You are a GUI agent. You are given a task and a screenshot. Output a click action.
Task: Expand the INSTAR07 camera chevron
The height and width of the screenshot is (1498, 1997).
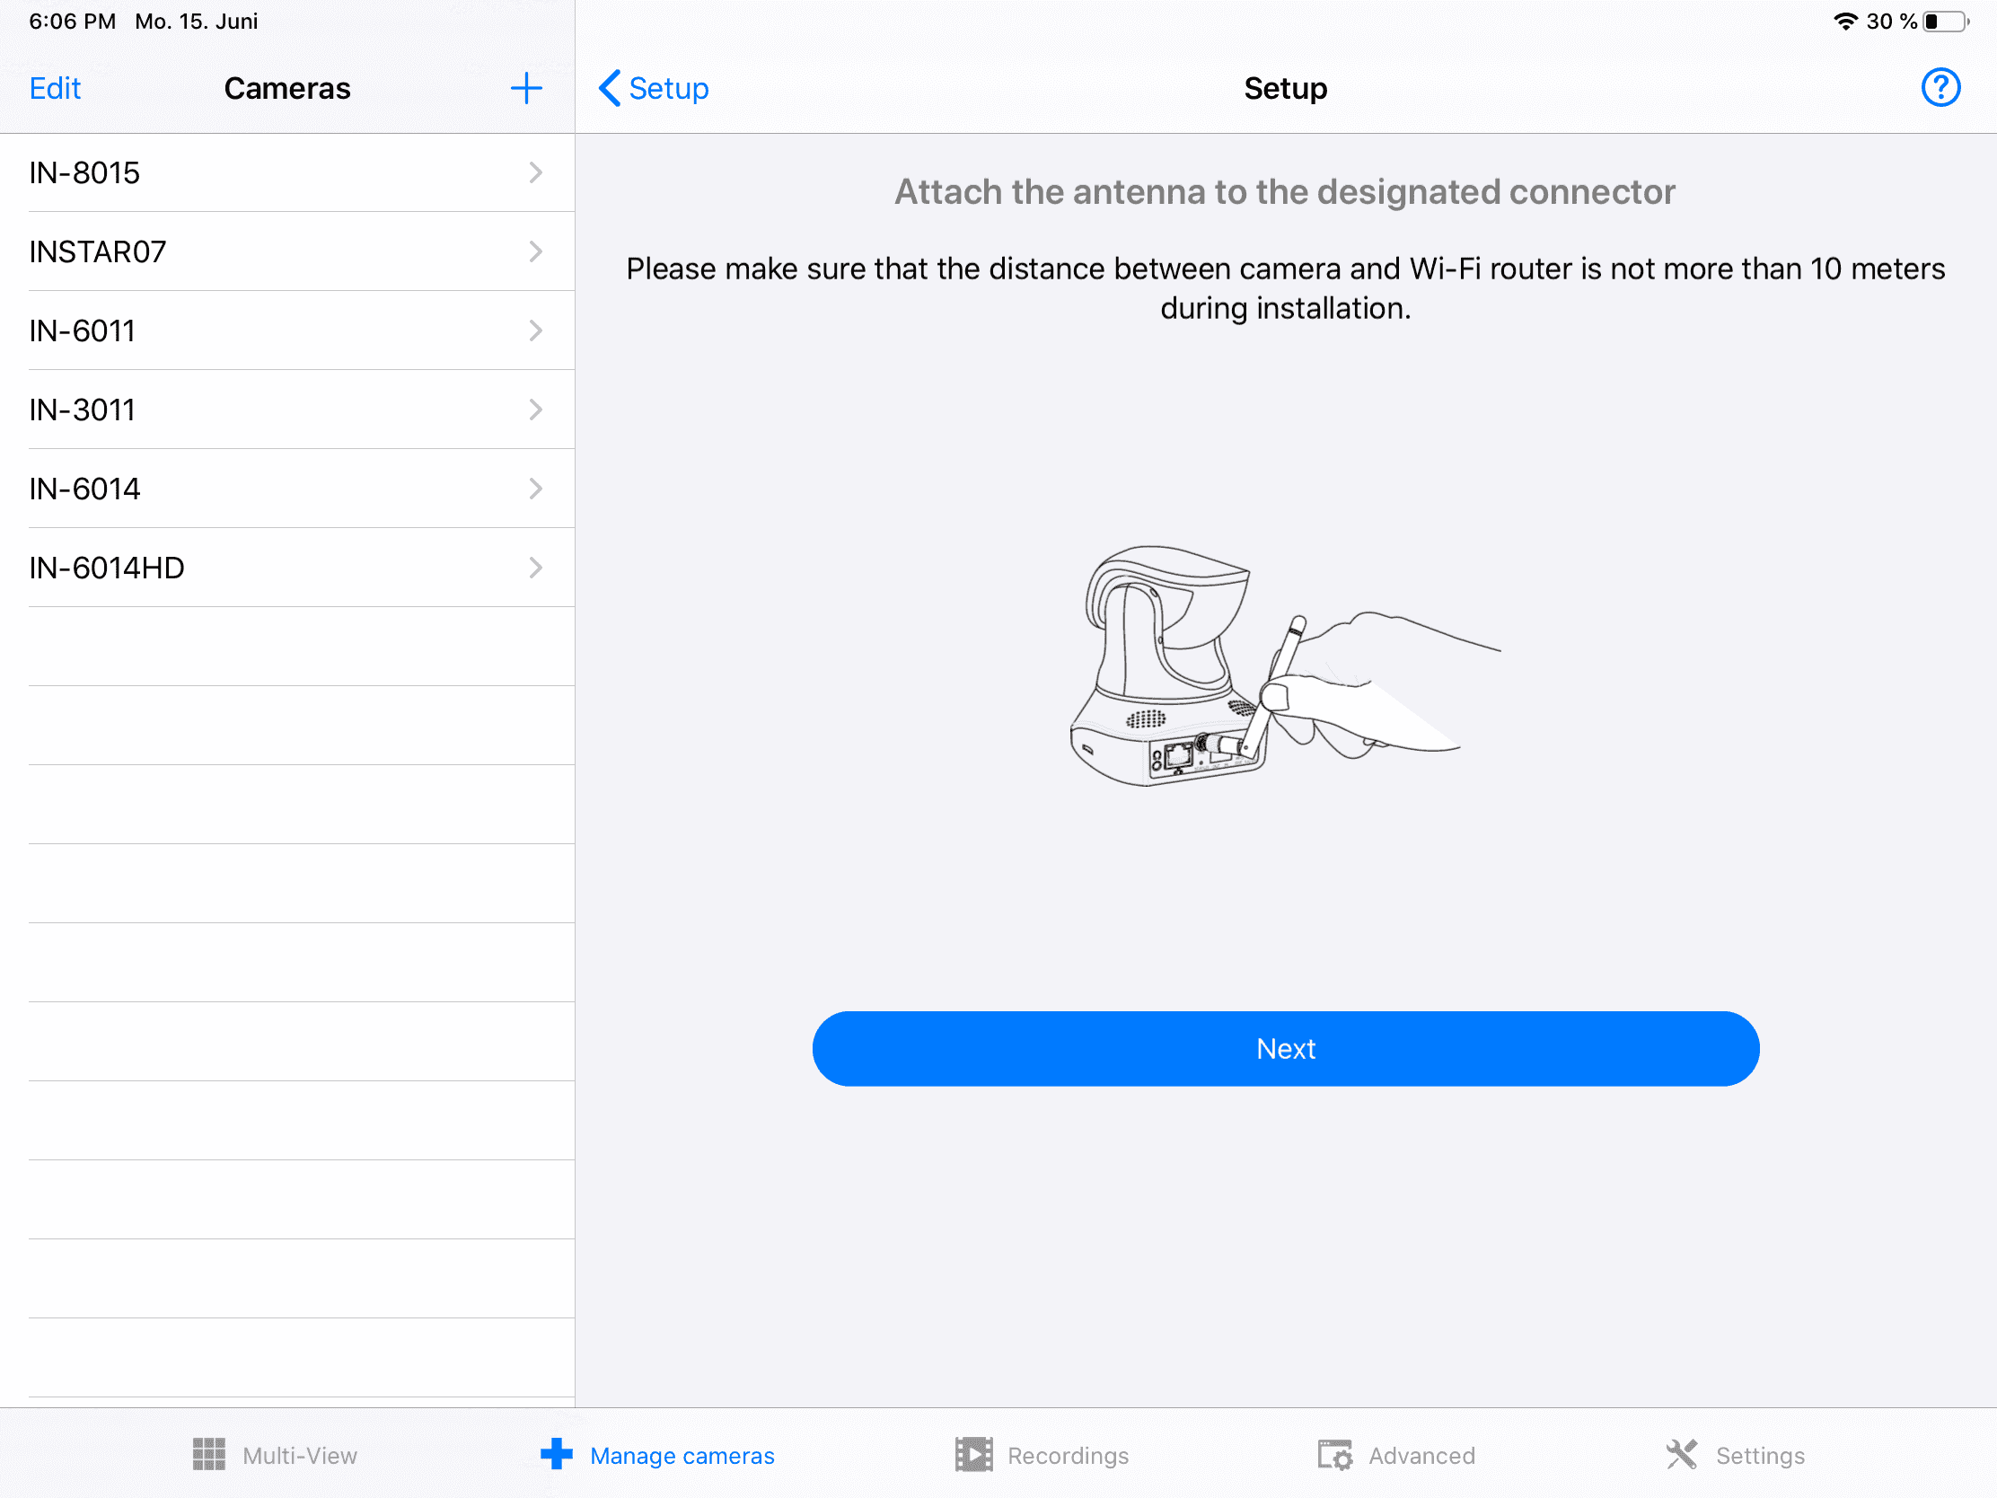535,251
